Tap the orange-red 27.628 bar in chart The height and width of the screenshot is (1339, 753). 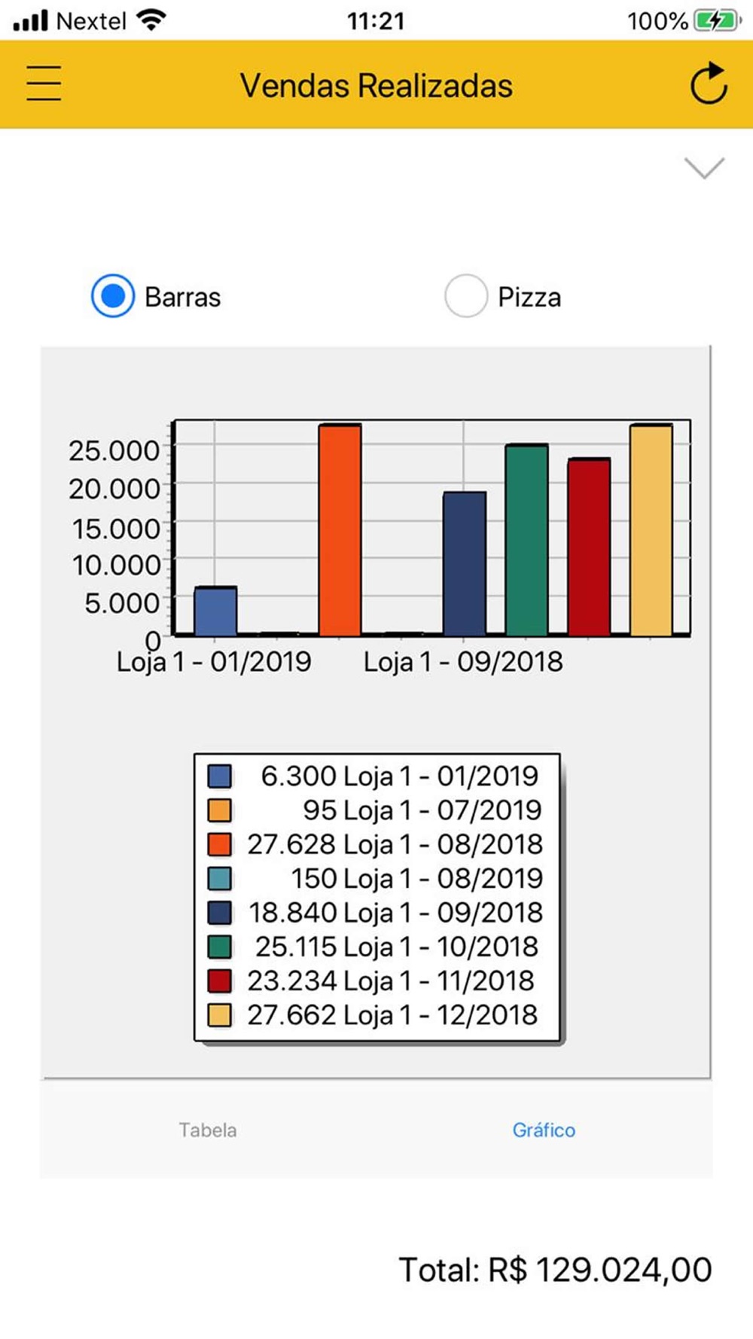tap(340, 529)
